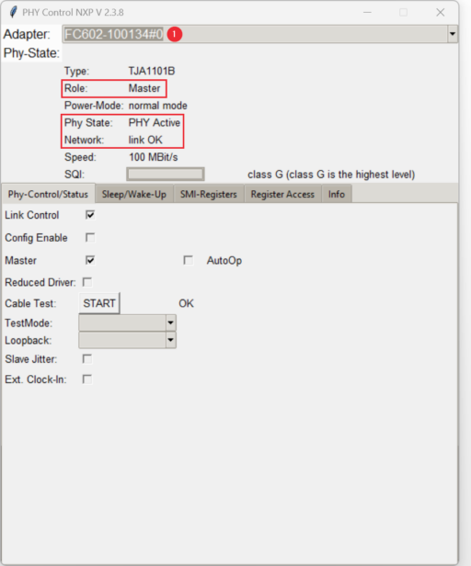
Task: Click the SQI progress bar
Action: click(x=166, y=174)
